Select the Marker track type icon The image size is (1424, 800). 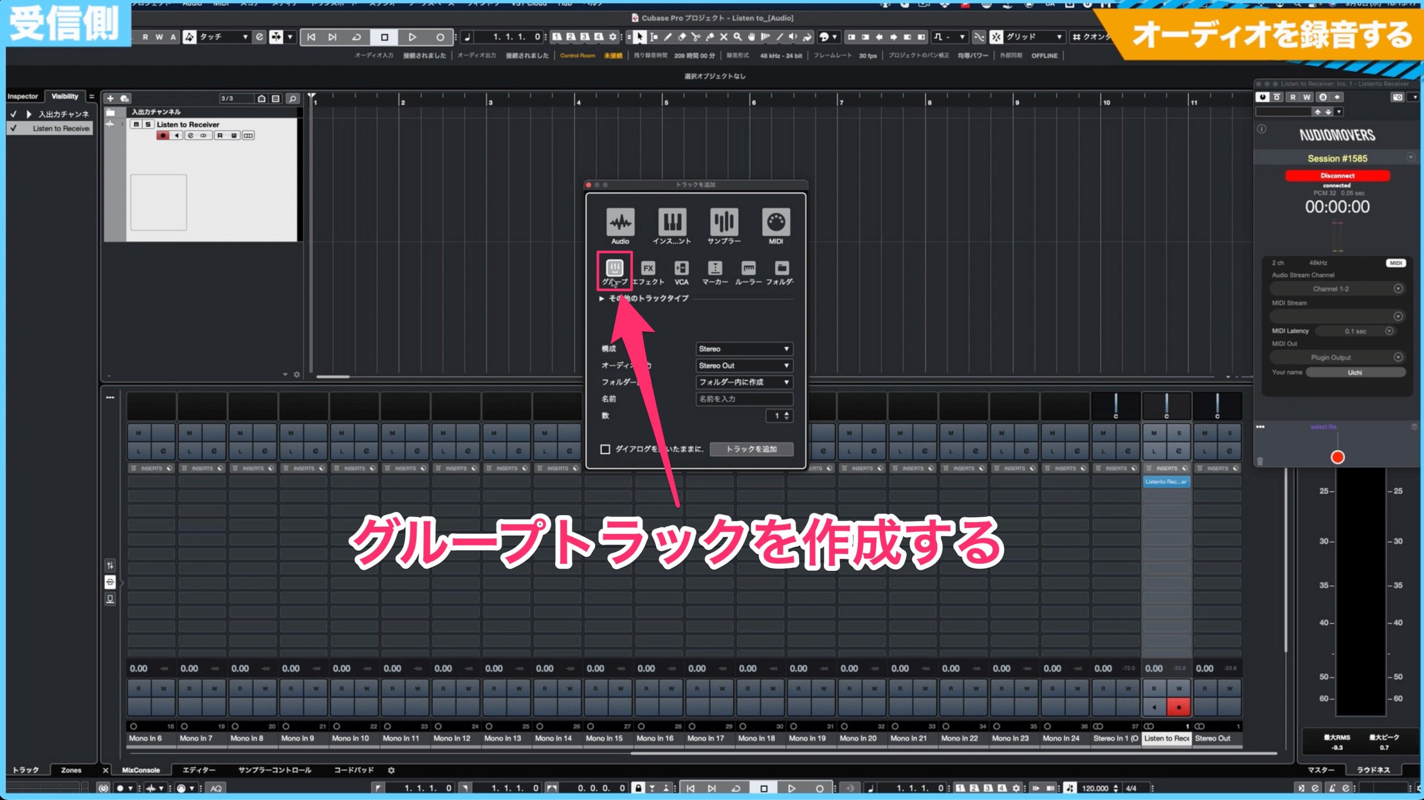715,269
